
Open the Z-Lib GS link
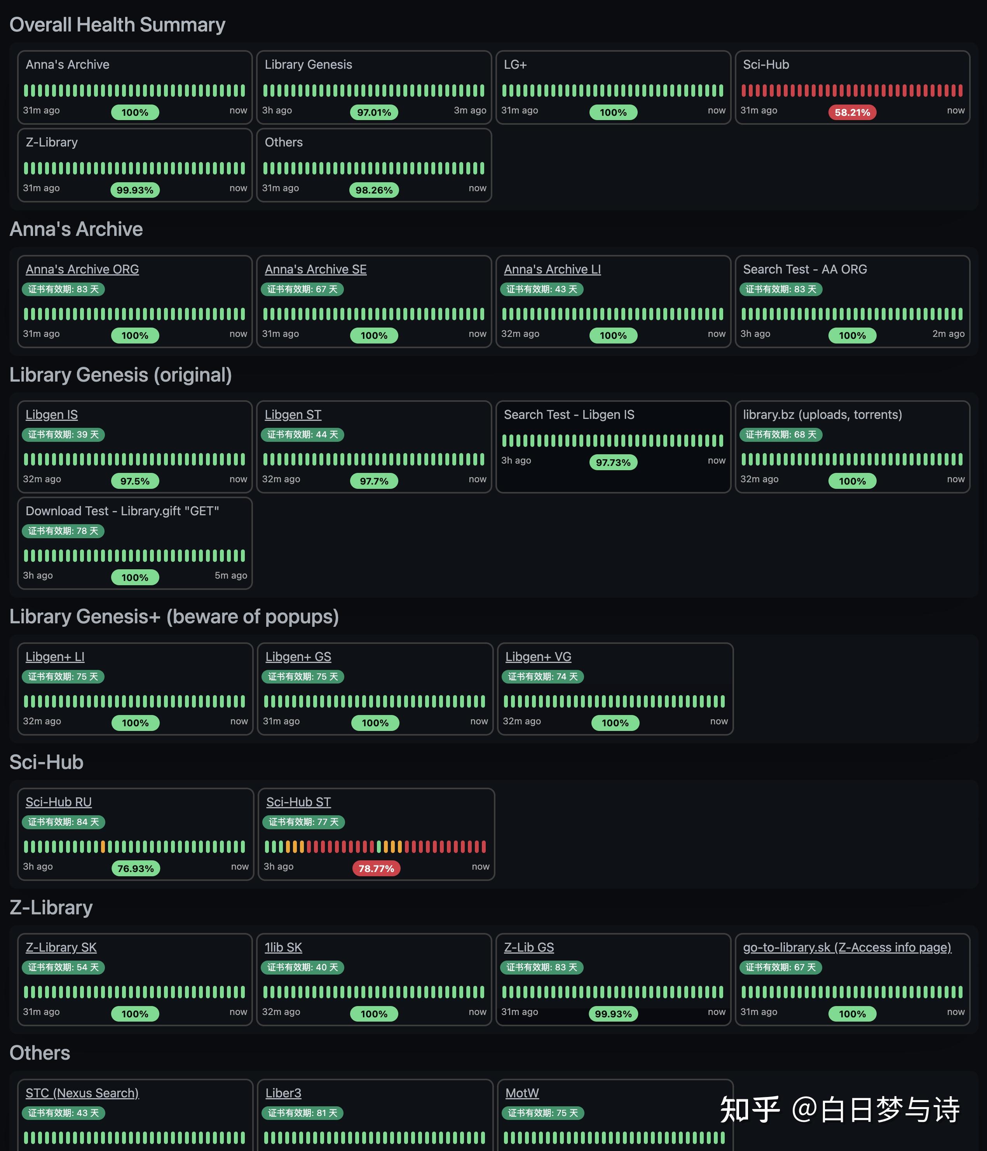pyautogui.click(x=529, y=948)
